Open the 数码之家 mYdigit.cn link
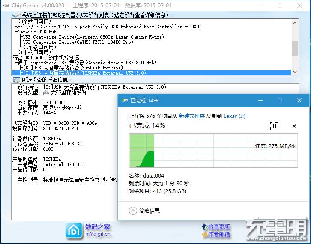The height and width of the screenshot is (244, 311). pos(98,230)
